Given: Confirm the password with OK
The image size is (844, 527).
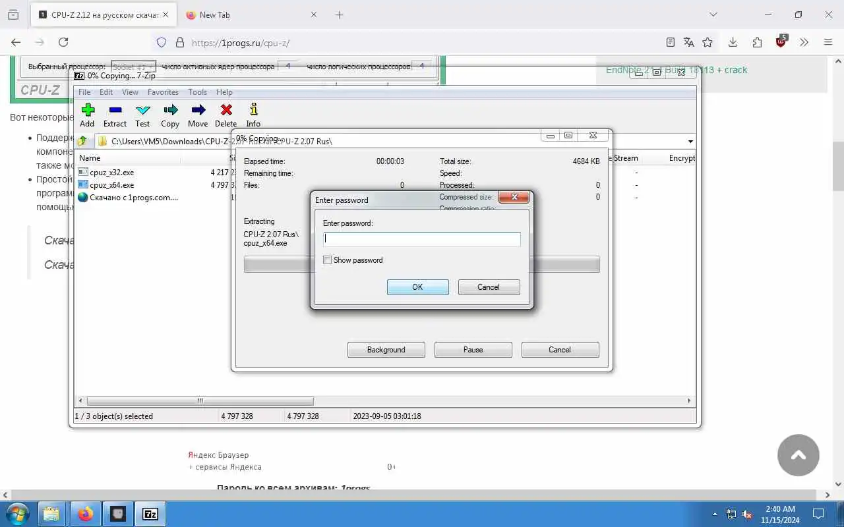Looking at the screenshot, I should click(x=417, y=287).
